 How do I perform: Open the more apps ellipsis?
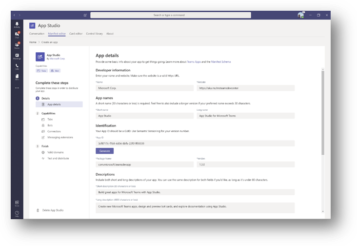[x=17, y=88]
